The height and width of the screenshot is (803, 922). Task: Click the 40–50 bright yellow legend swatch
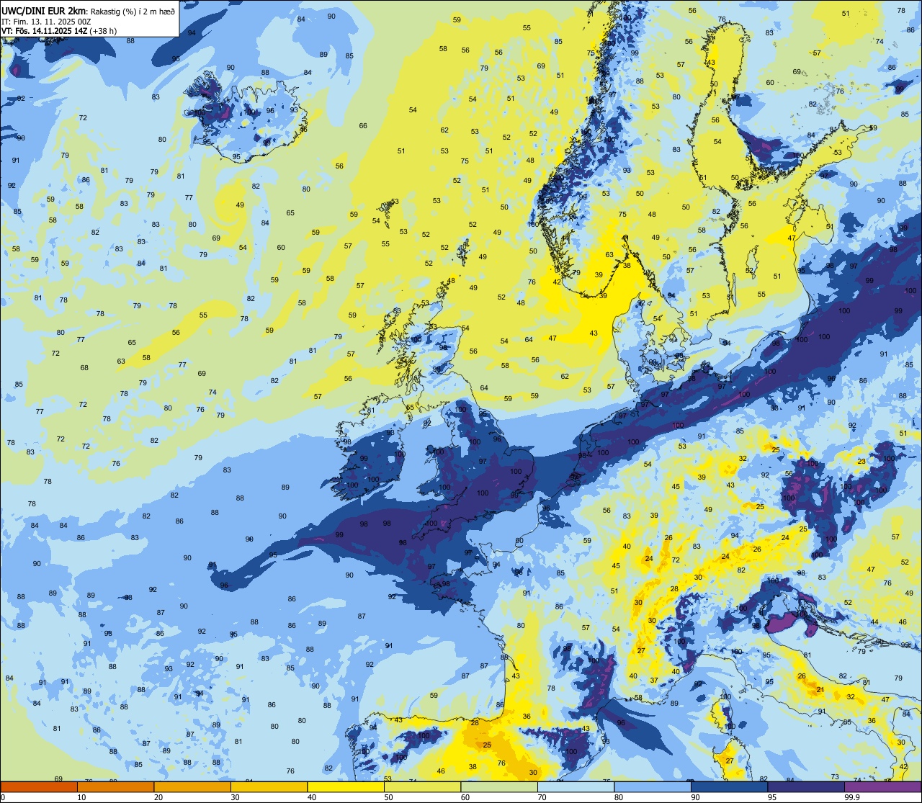(346, 786)
